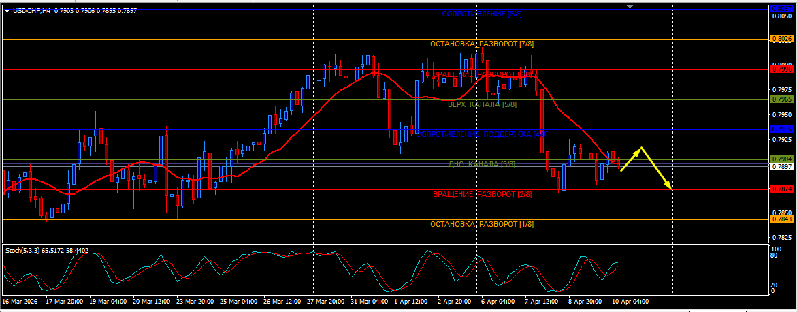
Task: Select the ДНО_КАНАЛА [3/8] level label
Action: [482, 164]
